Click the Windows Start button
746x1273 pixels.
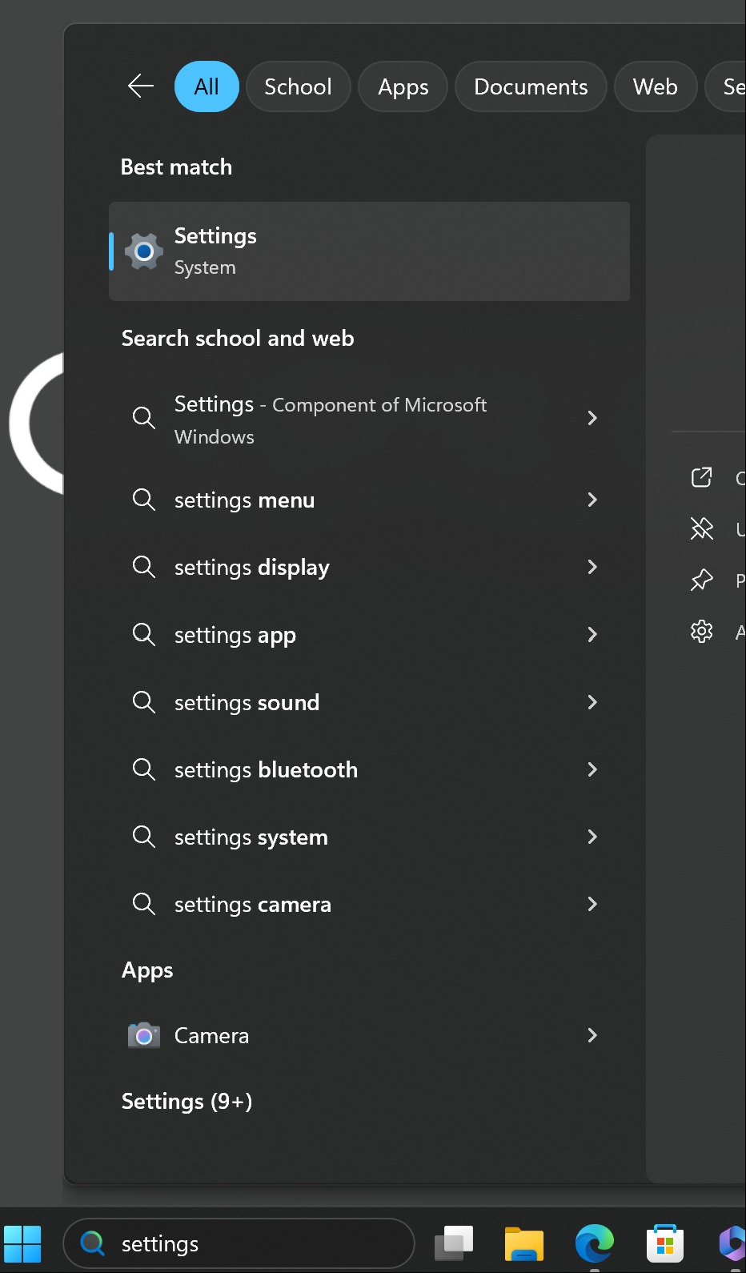click(22, 1243)
